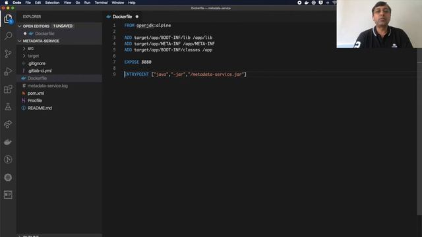
Task: Open the Kubernetes wheel icon view
Action: [8, 177]
